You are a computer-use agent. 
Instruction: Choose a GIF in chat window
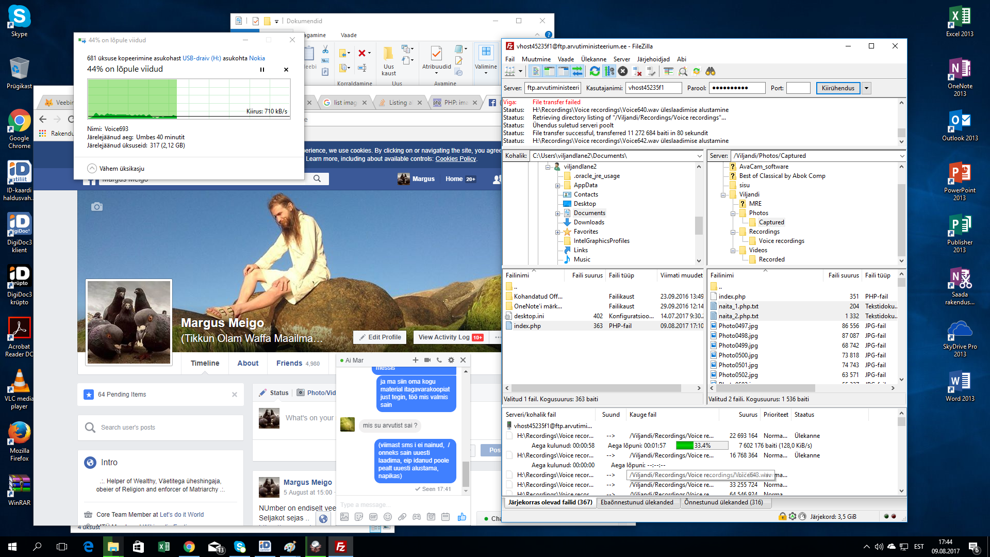click(373, 517)
